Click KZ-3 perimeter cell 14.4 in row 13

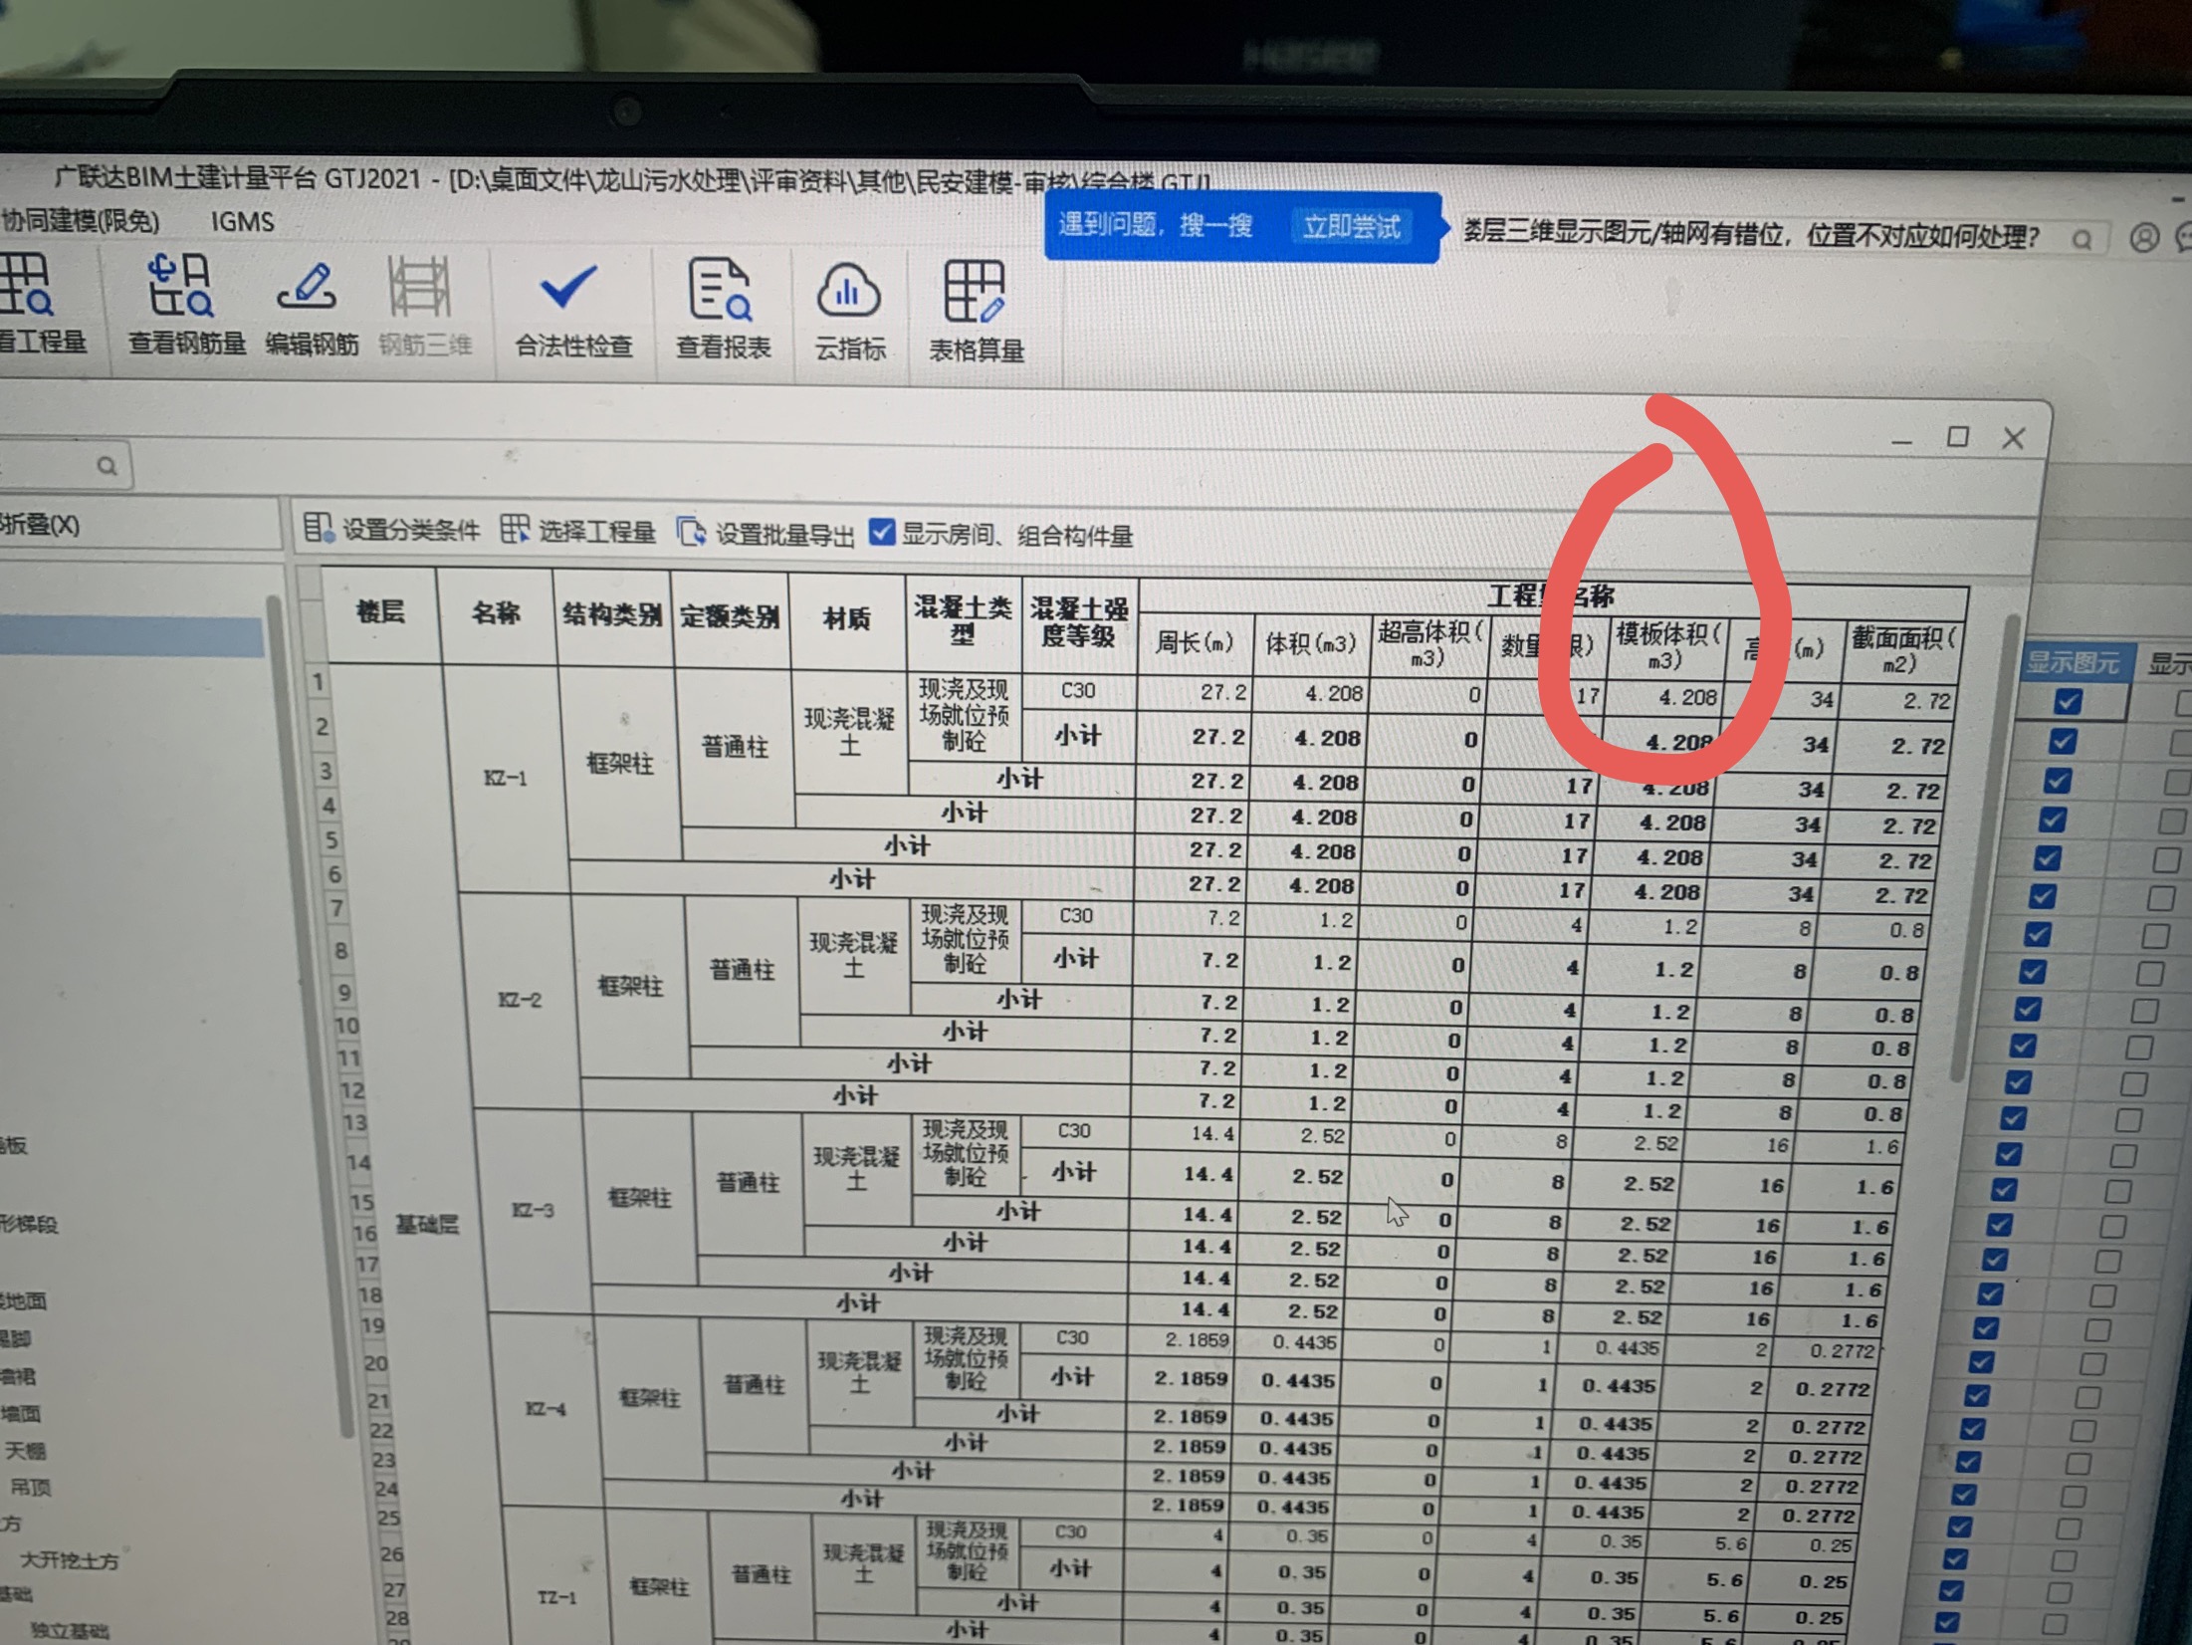tap(1185, 1132)
